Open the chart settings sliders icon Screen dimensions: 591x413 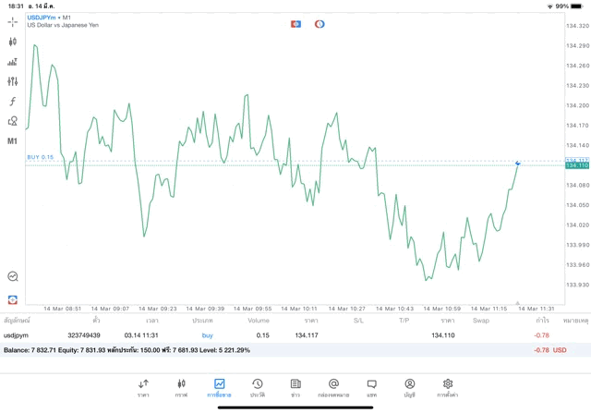pyautogui.click(x=12, y=81)
